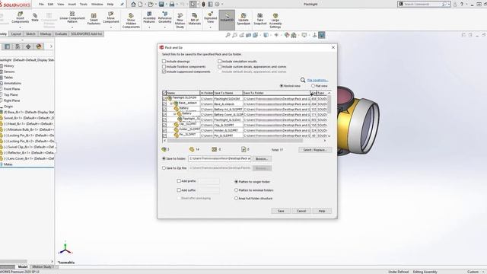The width and height of the screenshot is (487, 274).
Task: Click the Save button in Pack and Go
Action: 281,211
